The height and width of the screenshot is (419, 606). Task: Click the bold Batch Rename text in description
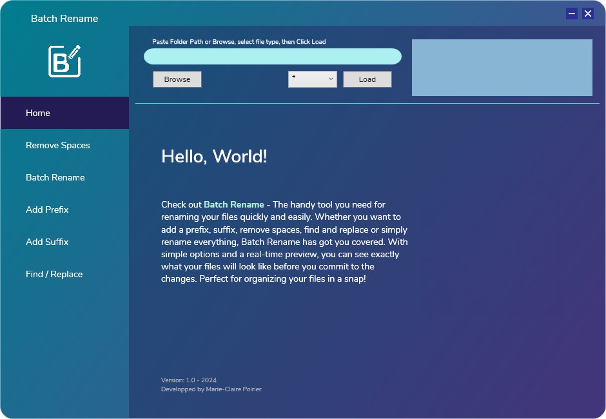tap(234, 205)
